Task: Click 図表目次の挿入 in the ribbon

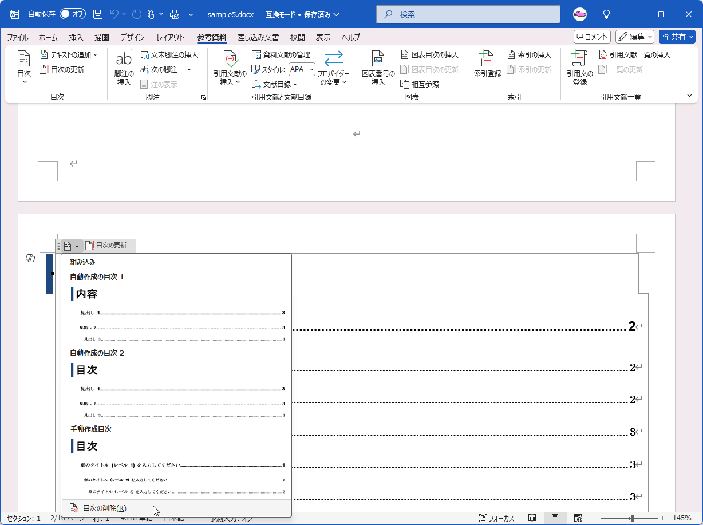Action: tap(429, 54)
